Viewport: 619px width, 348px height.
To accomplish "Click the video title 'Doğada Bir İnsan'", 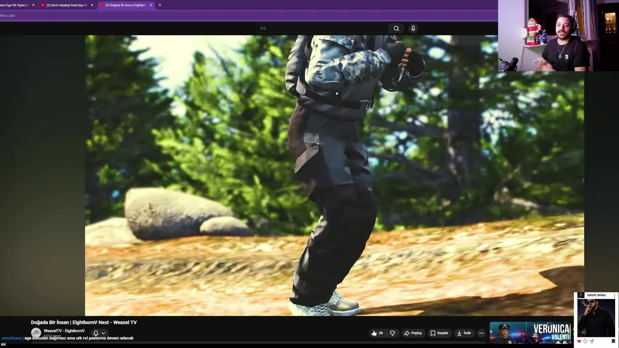I will pos(84,322).
